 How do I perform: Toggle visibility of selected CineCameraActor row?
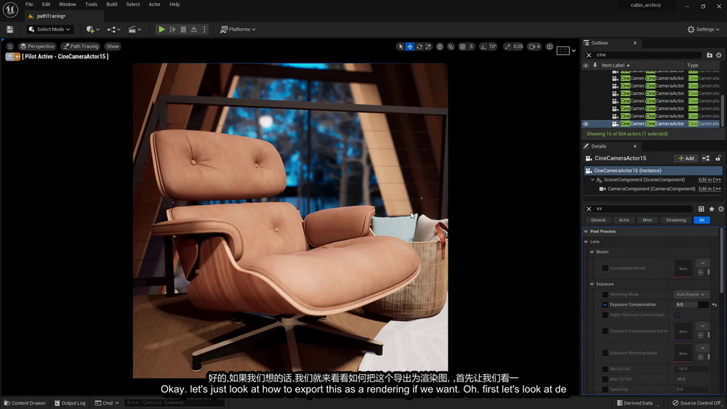click(585, 123)
